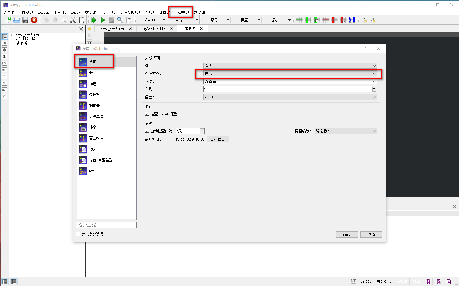Click the yellow back arrow beside tabs
The height and width of the screenshot is (286, 459).
point(90,29)
